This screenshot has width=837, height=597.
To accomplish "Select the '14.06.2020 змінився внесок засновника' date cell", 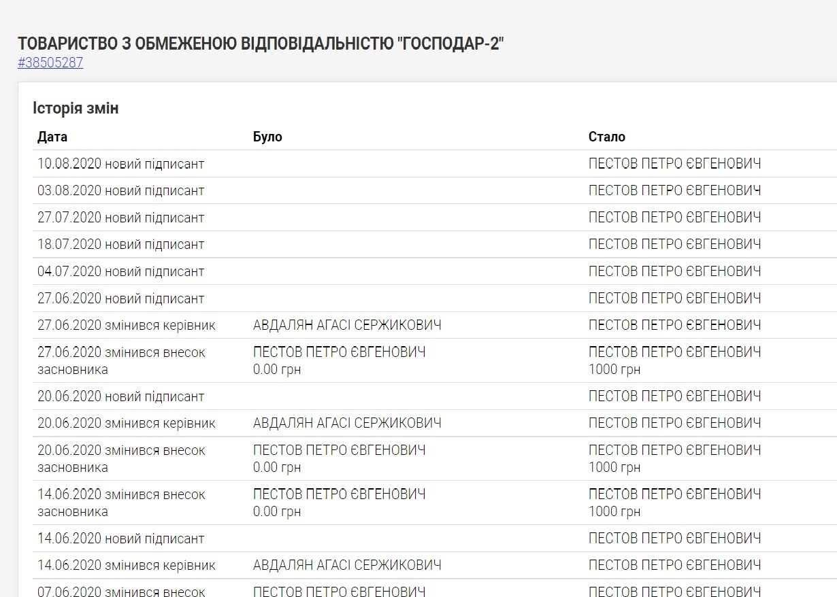I will 121,503.
